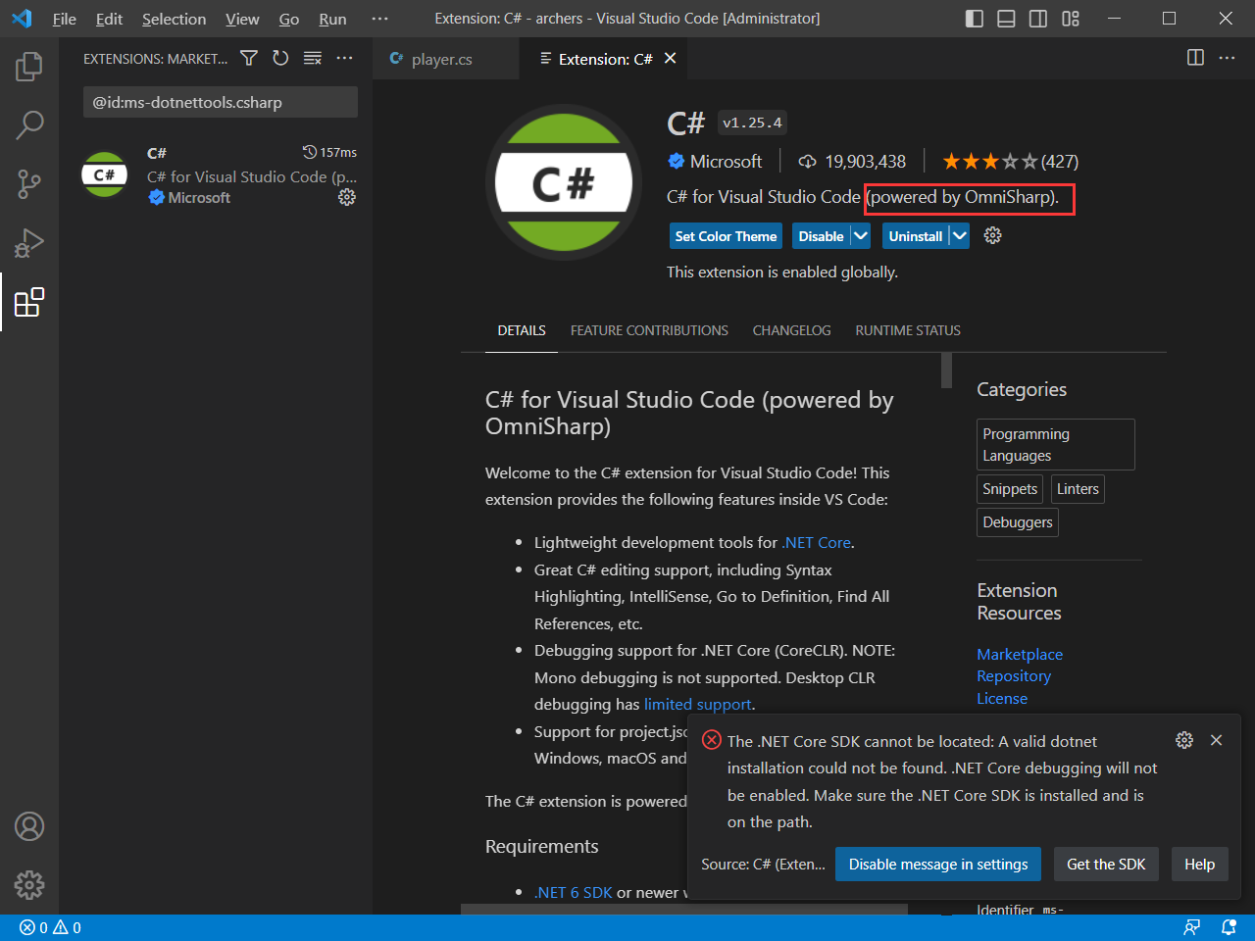Select the Linters category

1078,489
